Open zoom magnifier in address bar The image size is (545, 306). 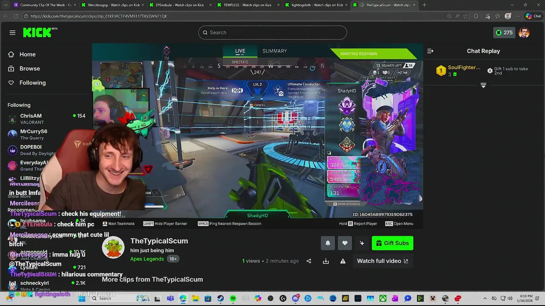click(x=449, y=16)
